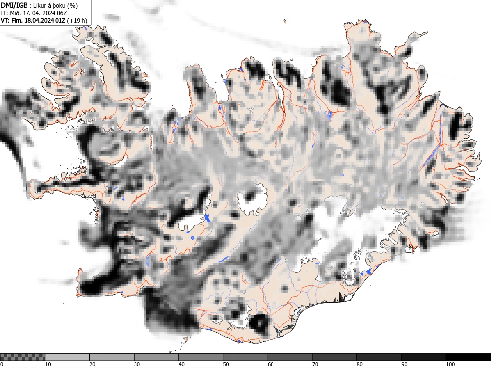
Task: Click the 0–10% checkered legend swatch
Action: click(23, 357)
